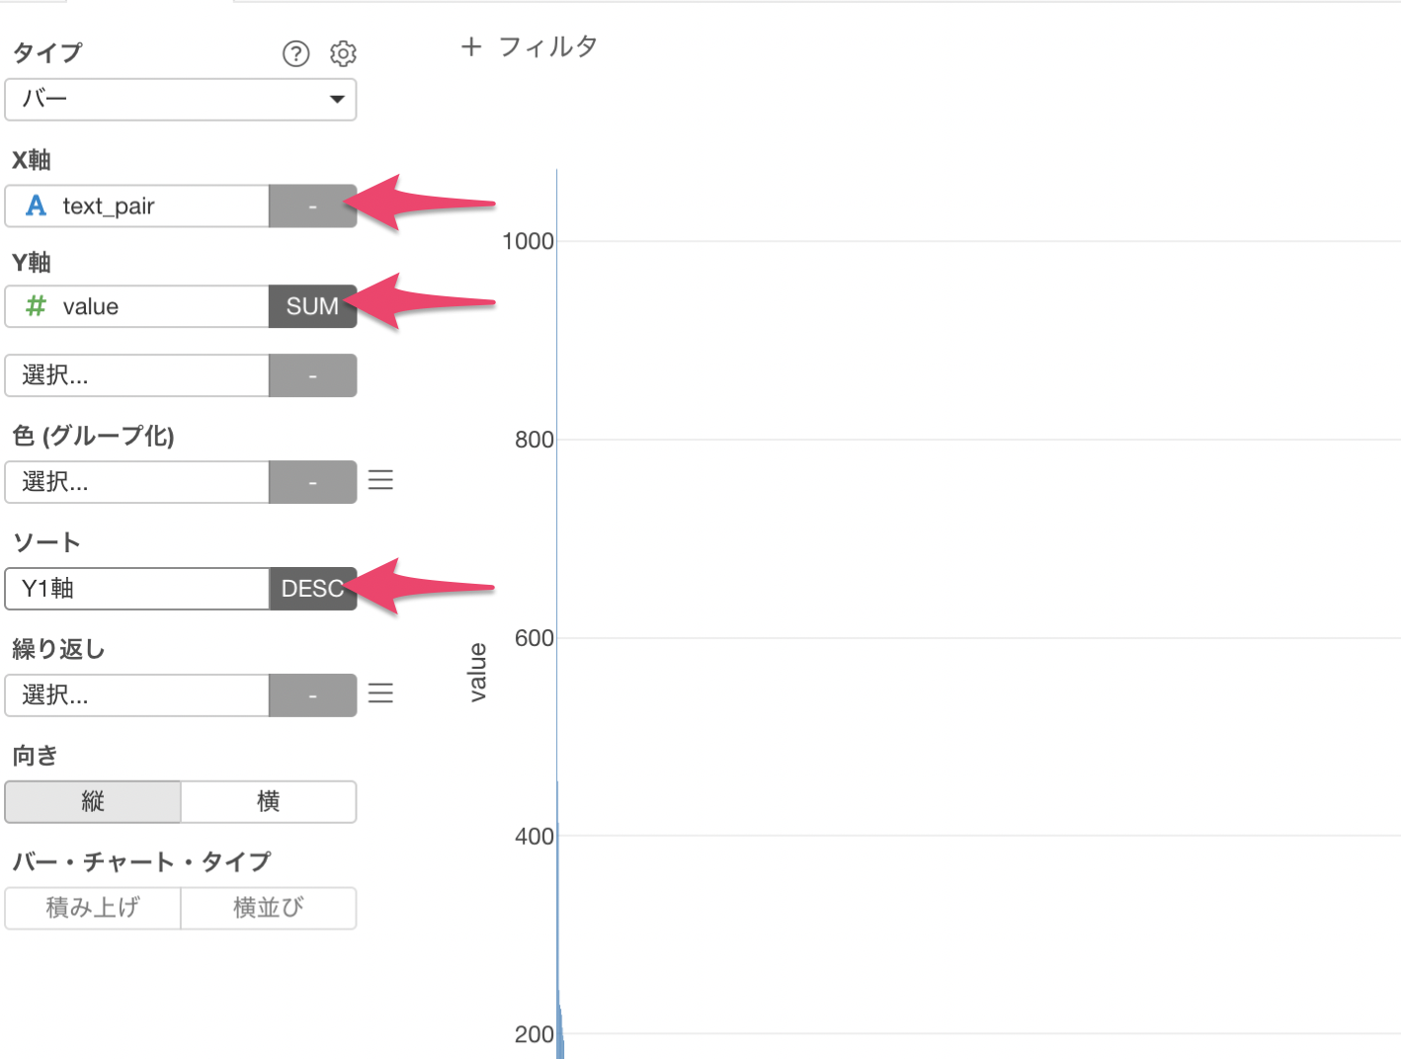The height and width of the screenshot is (1059, 1401).
Task: Choose 積み上げ stacked bar type
Action: 93,908
